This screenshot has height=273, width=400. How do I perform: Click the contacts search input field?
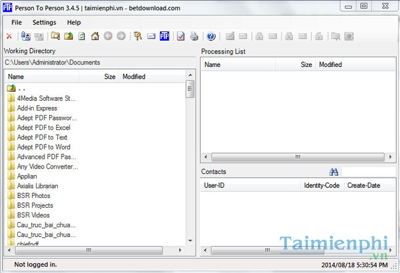[x=368, y=172]
